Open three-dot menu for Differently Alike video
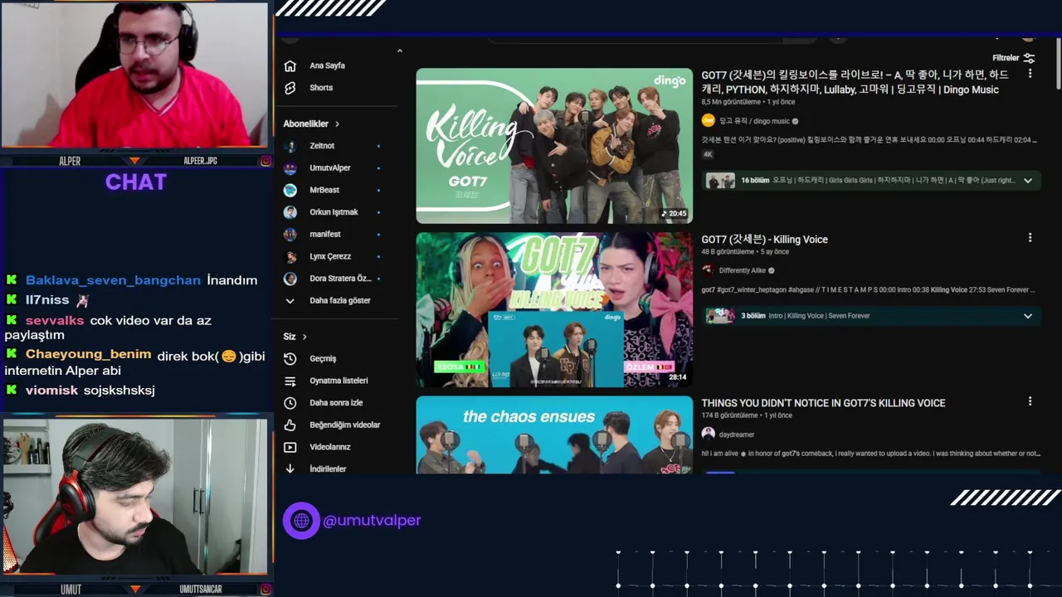This screenshot has height=597, width=1062. (1030, 238)
